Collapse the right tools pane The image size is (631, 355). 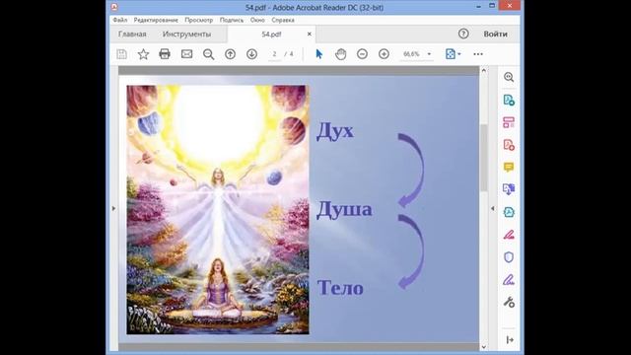pos(510,340)
